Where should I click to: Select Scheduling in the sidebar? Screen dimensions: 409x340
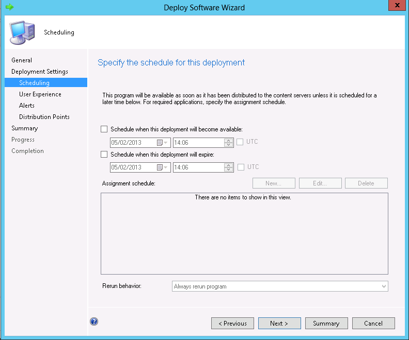pos(46,82)
